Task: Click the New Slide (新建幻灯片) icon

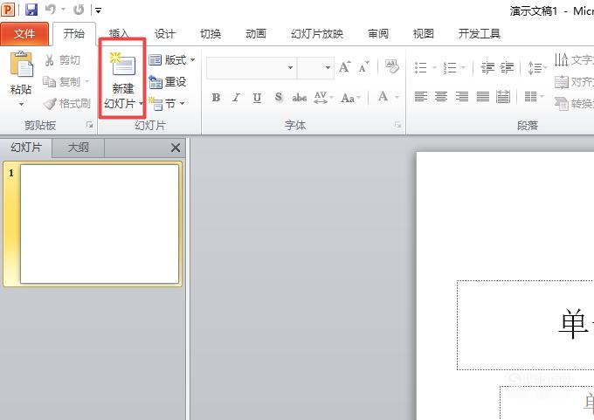Action: (x=123, y=65)
